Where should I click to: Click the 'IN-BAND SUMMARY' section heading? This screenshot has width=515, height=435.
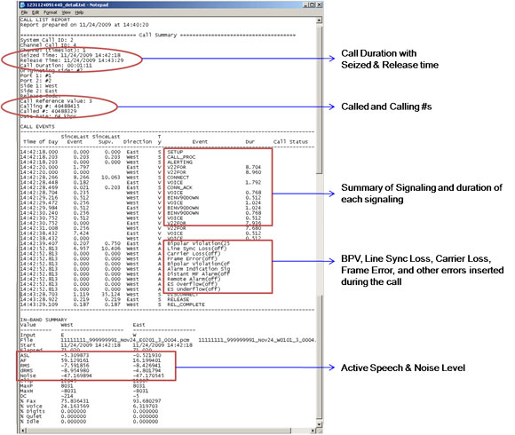pyautogui.click(x=44, y=320)
